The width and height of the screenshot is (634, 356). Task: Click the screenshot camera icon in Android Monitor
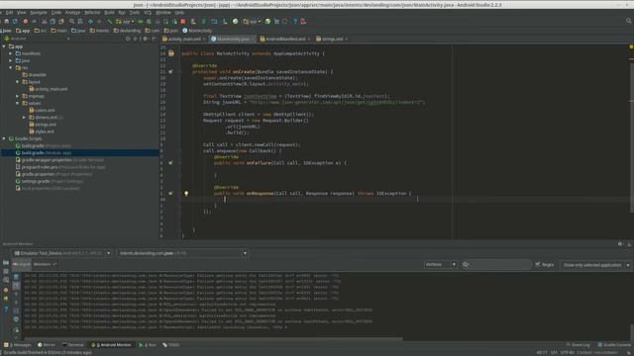point(6,263)
